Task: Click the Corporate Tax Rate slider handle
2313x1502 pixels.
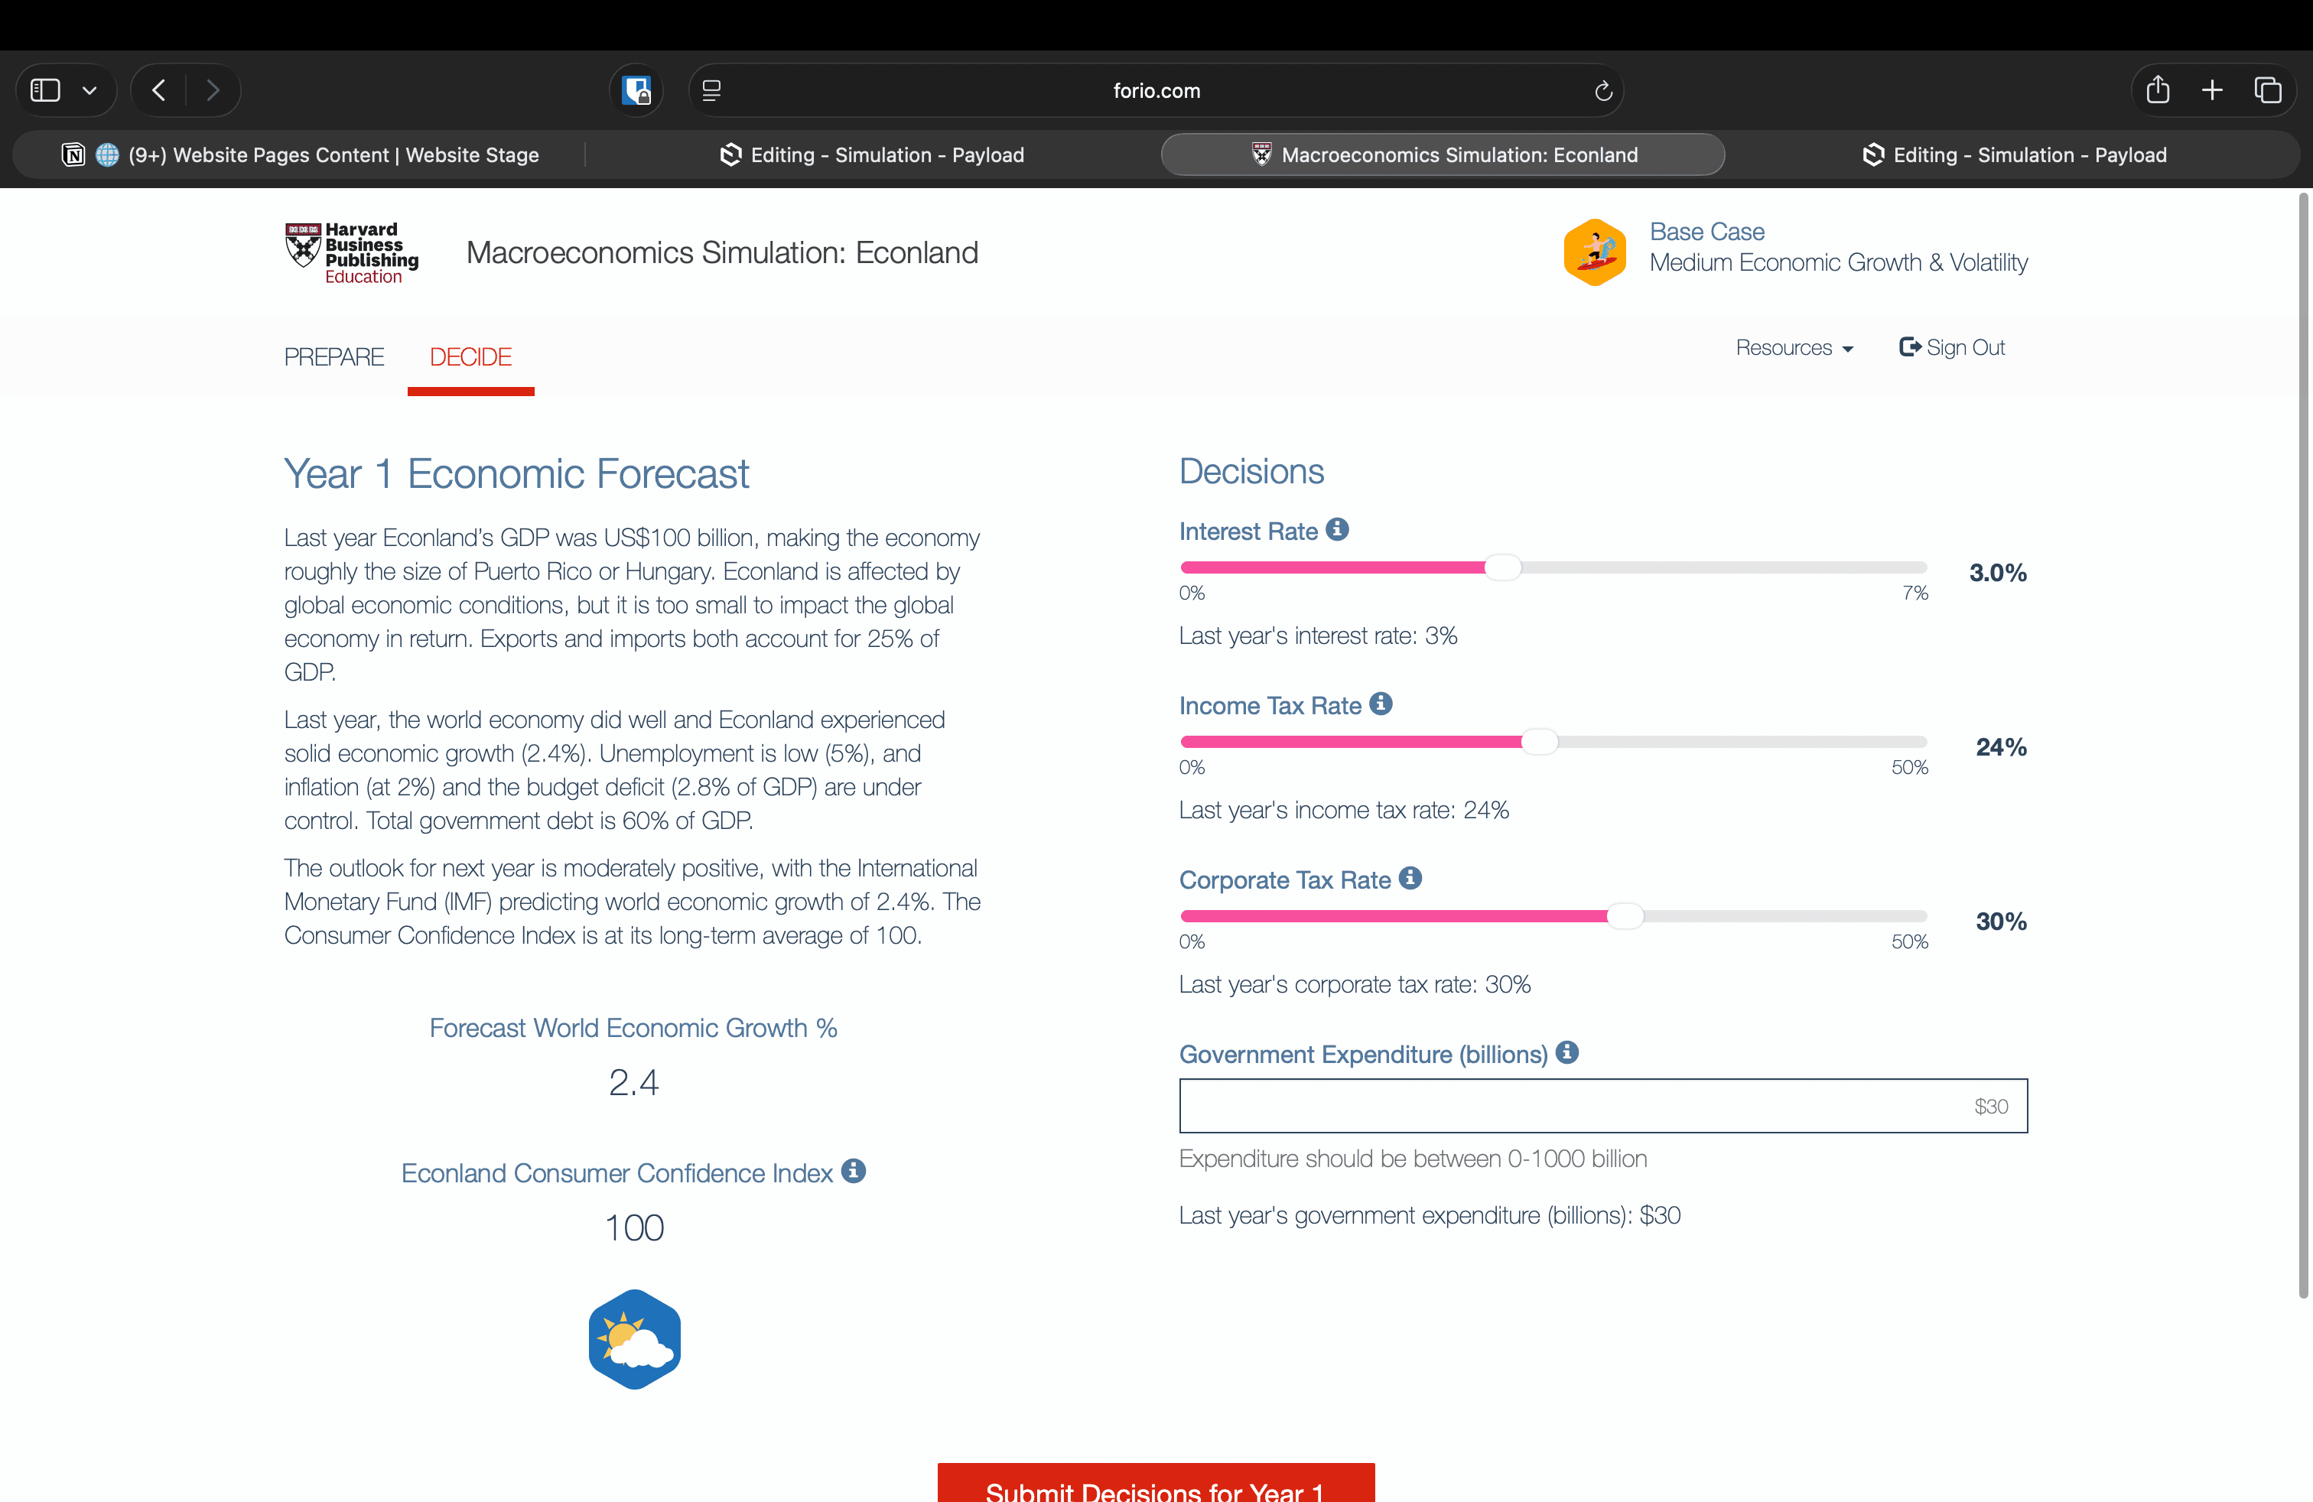Action: click(x=1625, y=916)
